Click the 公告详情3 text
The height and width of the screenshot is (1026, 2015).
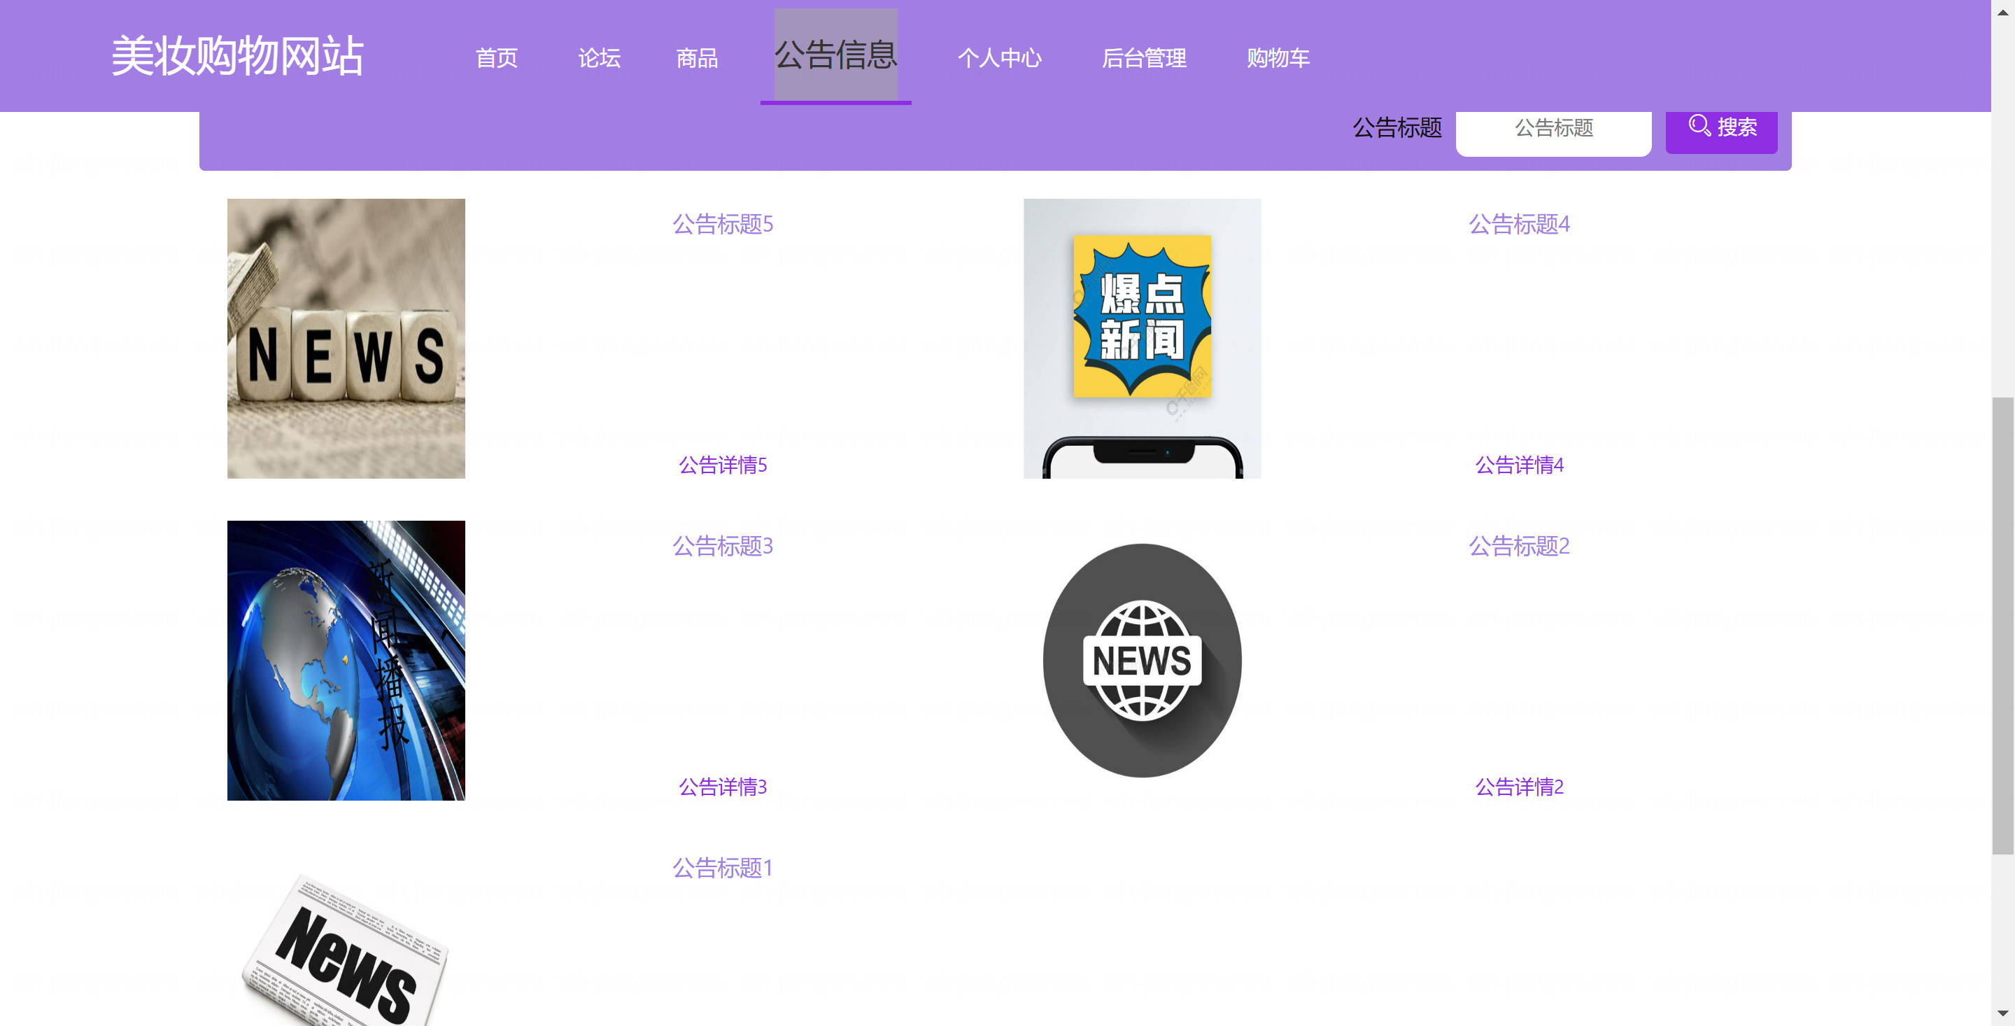[723, 787]
